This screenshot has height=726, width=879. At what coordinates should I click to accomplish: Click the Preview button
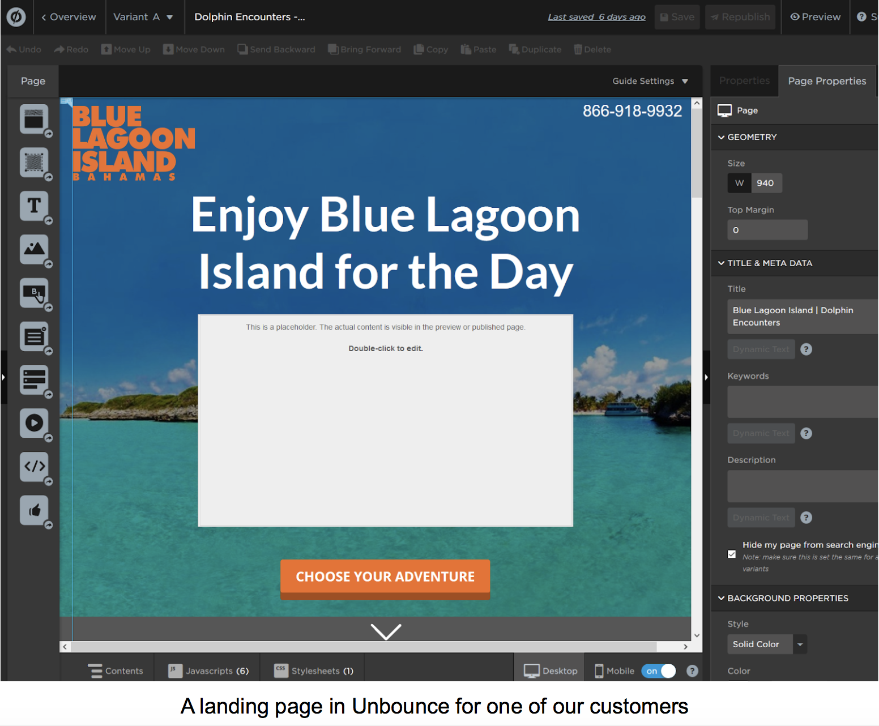pyautogui.click(x=815, y=17)
